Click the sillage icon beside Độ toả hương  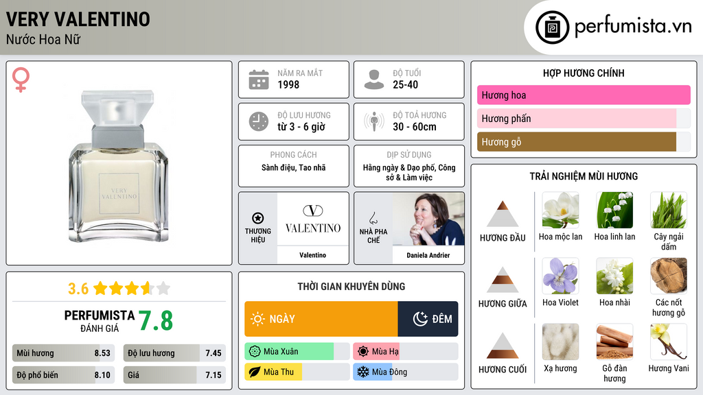coord(374,121)
